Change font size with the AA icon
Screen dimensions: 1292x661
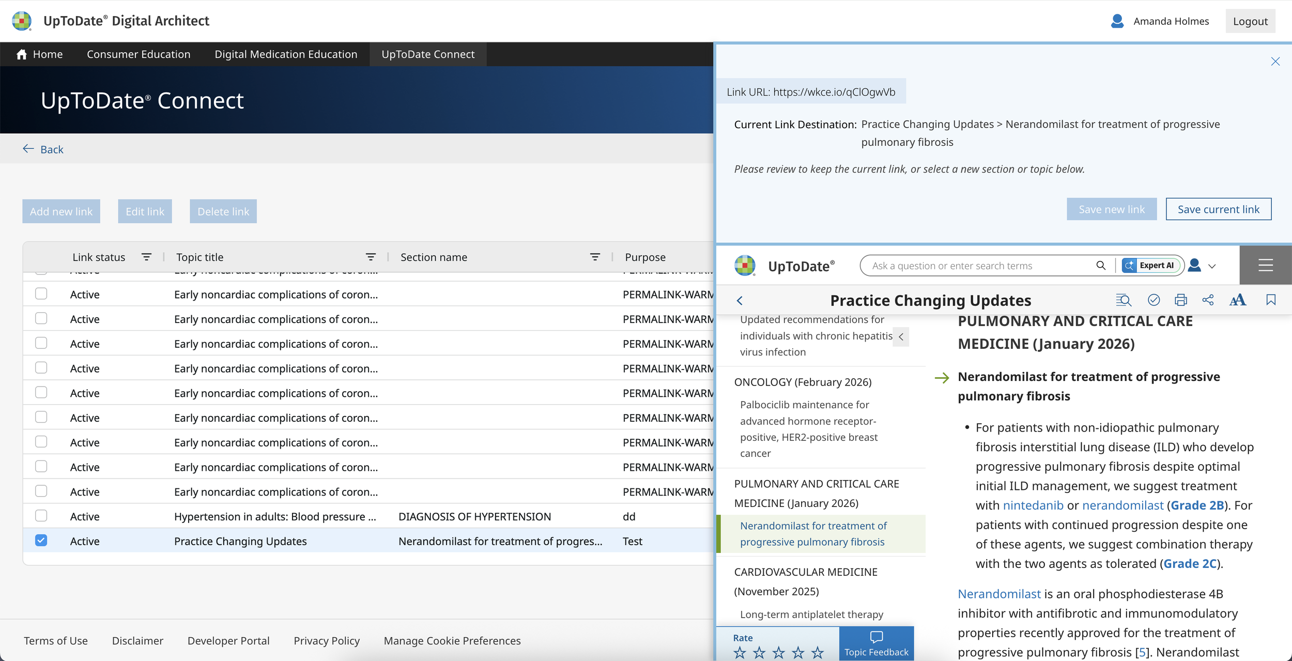point(1237,300)
